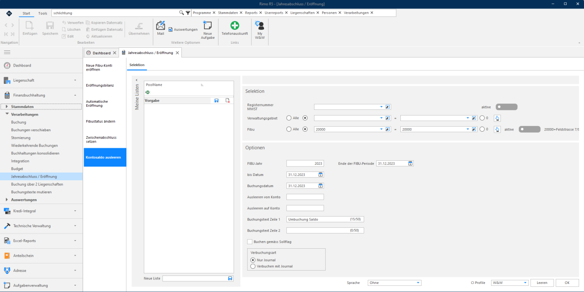Save the Vorgabe list entry

click(217, 100)
